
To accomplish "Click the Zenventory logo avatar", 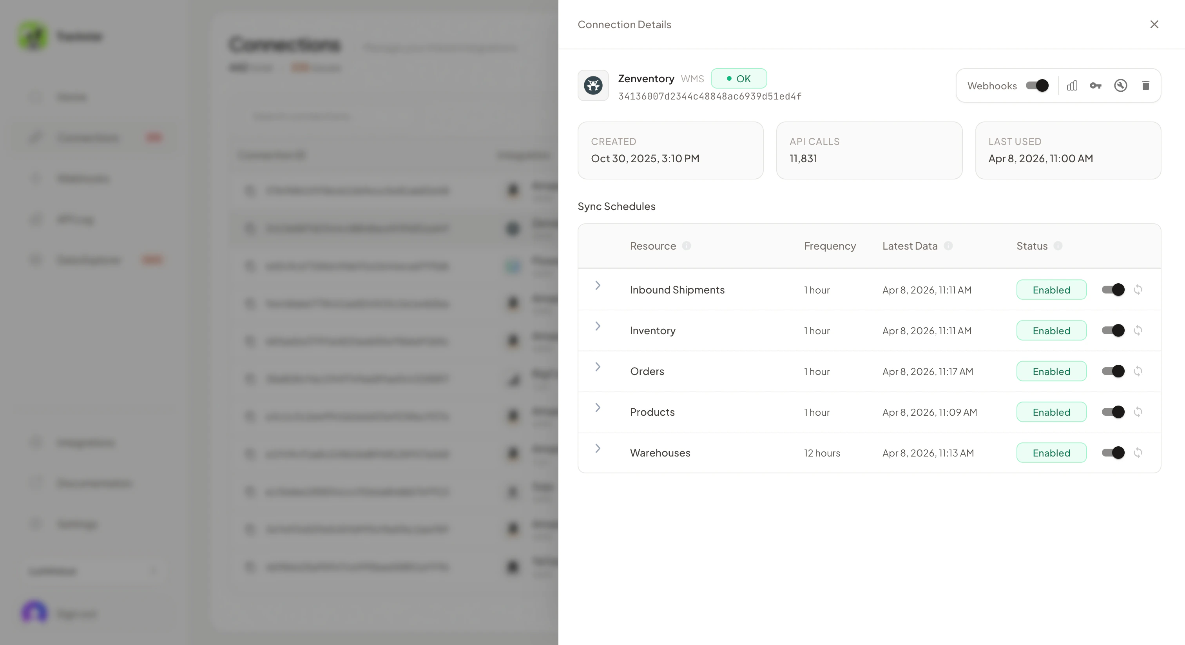I will (593, 85).
